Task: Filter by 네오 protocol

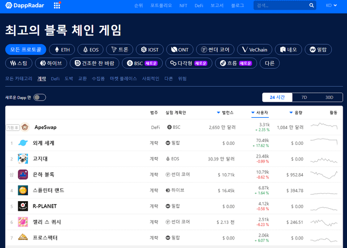Action: (x=288, y=49)
